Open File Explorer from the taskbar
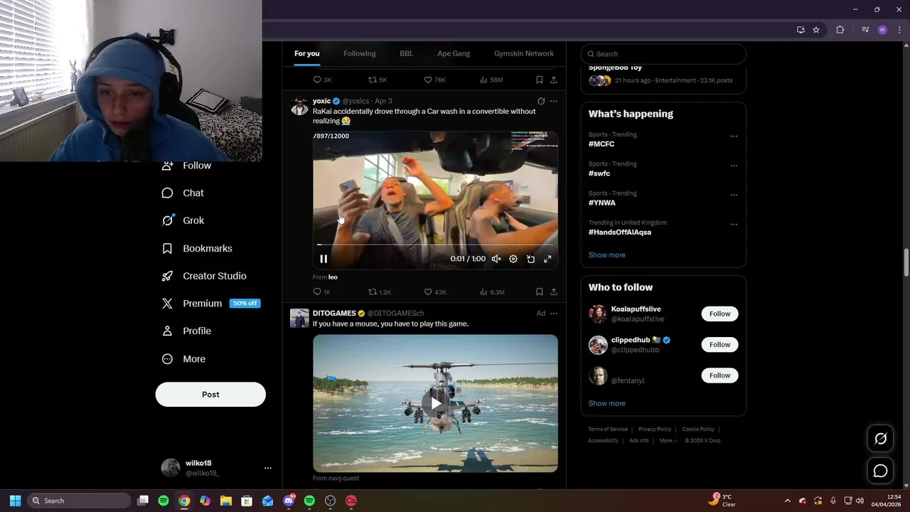 pos(226,501)
